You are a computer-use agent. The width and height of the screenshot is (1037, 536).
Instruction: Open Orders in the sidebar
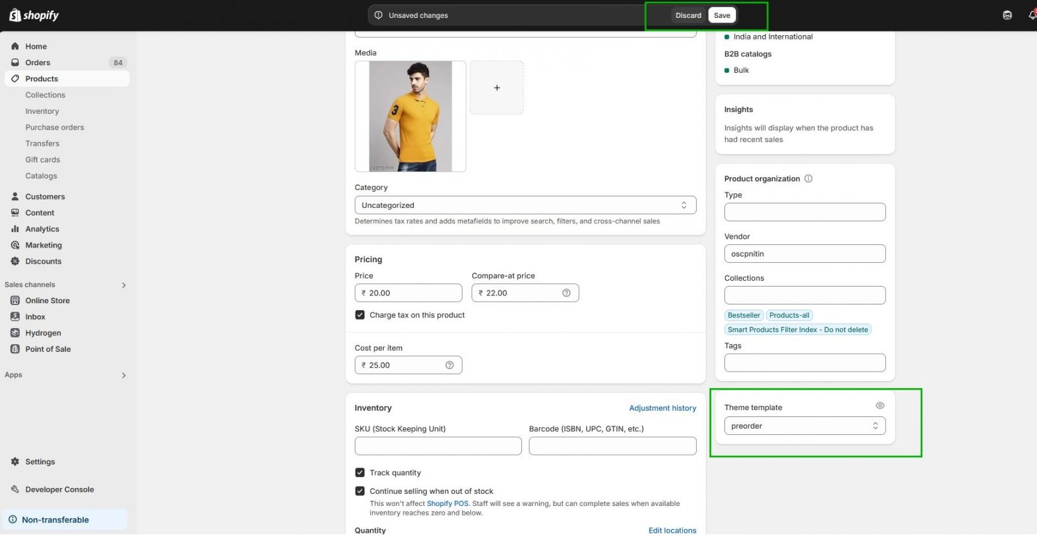(38, 63)
